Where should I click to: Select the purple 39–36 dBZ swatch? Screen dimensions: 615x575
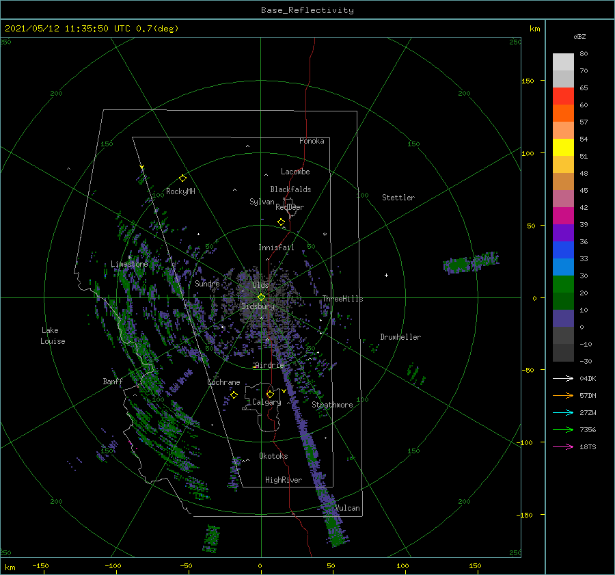coord(563,233)
